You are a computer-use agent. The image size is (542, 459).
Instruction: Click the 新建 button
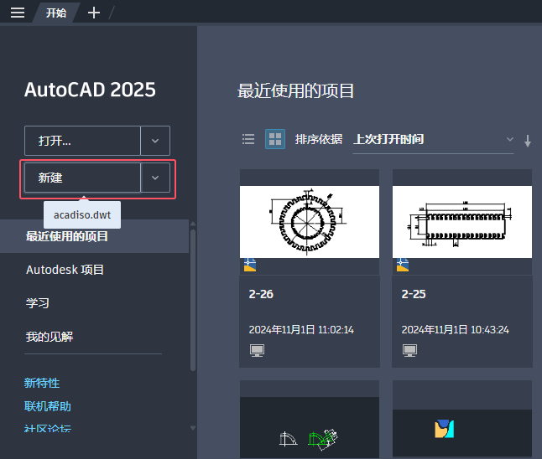82,178
